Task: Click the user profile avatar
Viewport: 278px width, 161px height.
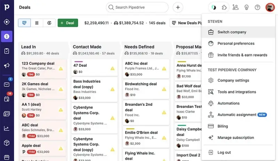Action: tap(270, 7)
